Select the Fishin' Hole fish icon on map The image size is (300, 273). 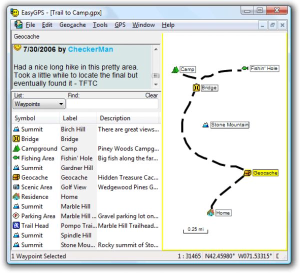pos(245,68)
